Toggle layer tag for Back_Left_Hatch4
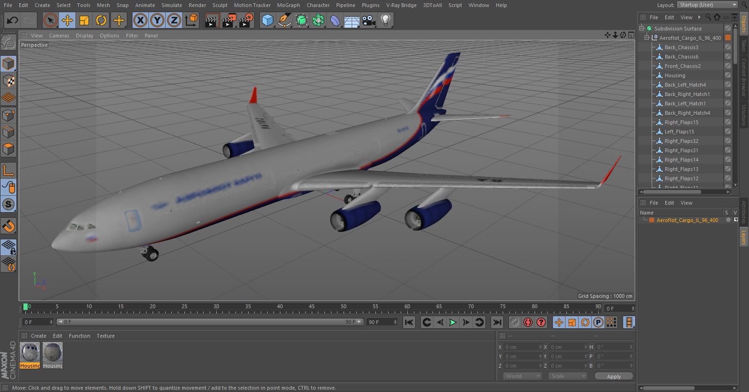This screenshot has height=392, width=749. 728,85
